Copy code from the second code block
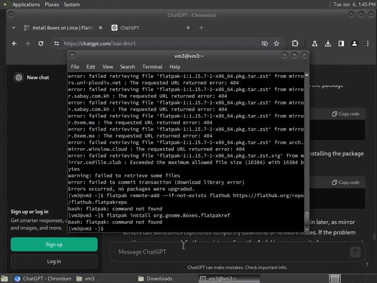The width and height of the screenshot is (377, 283). point(346,182)
